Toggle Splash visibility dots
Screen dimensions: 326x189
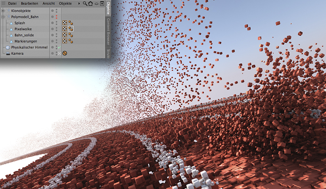57,23
